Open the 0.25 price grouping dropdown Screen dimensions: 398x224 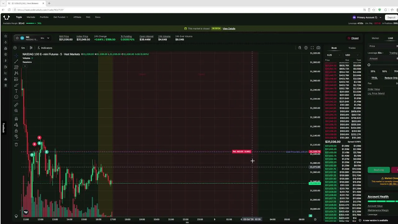pos(333,55)
